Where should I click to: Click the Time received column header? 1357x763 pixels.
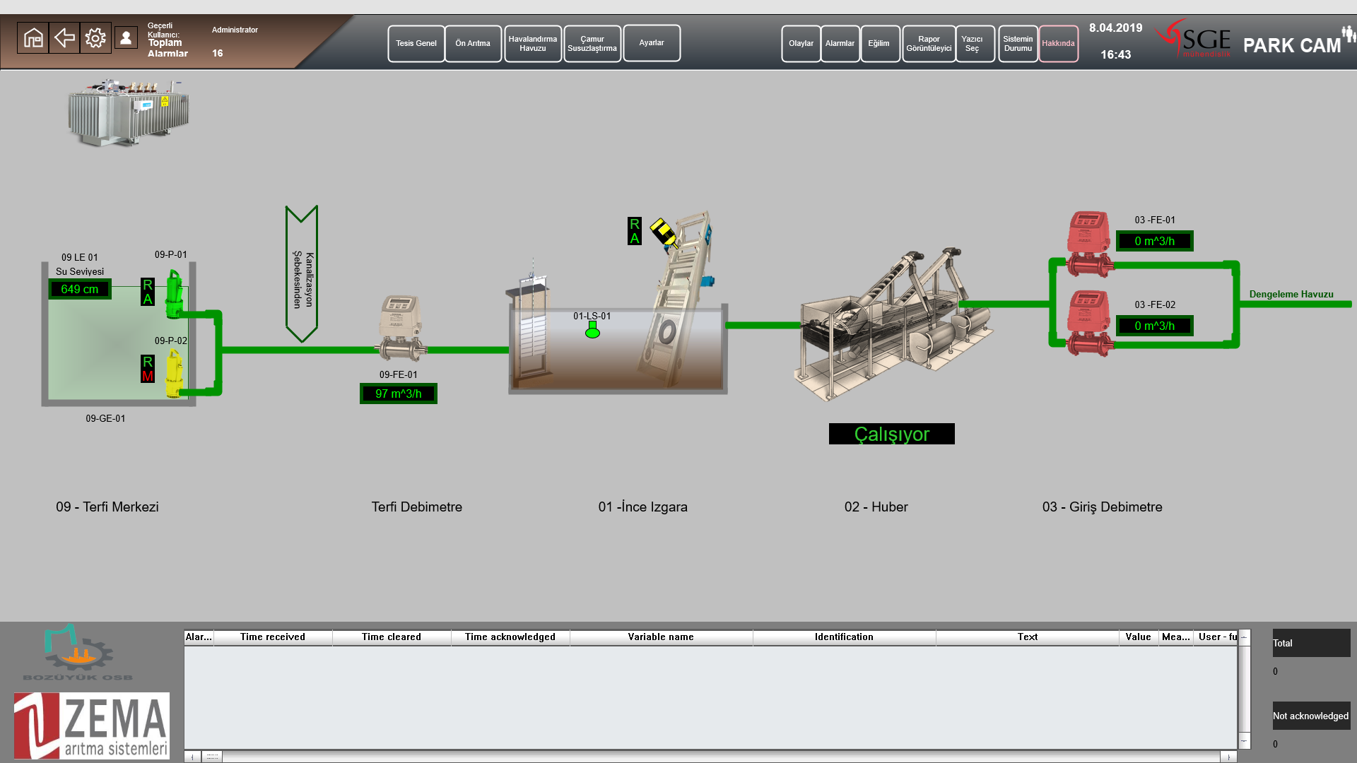pos(273,637)
